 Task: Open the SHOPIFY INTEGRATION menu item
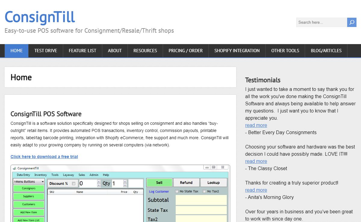(237, 51)
